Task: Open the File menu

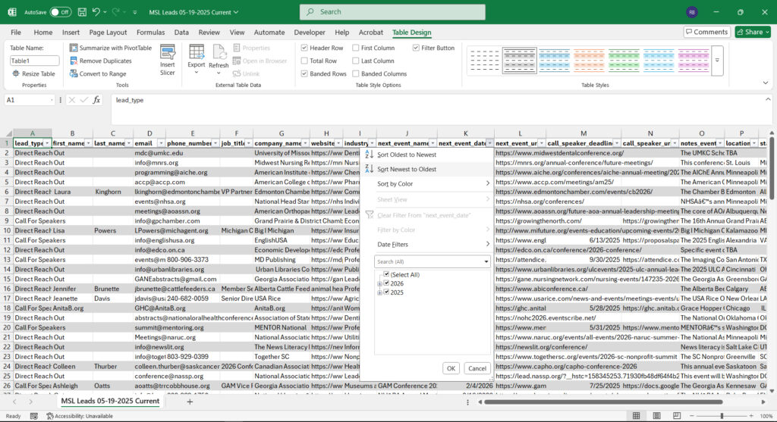Action: 16,32
